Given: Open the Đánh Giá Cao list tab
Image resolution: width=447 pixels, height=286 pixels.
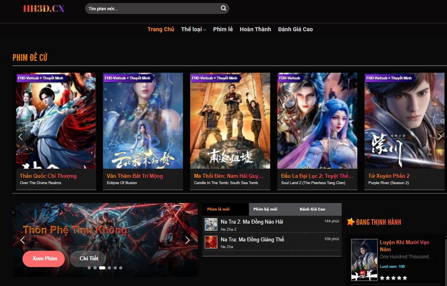Looking at the screenshot, I should [312, 209].
